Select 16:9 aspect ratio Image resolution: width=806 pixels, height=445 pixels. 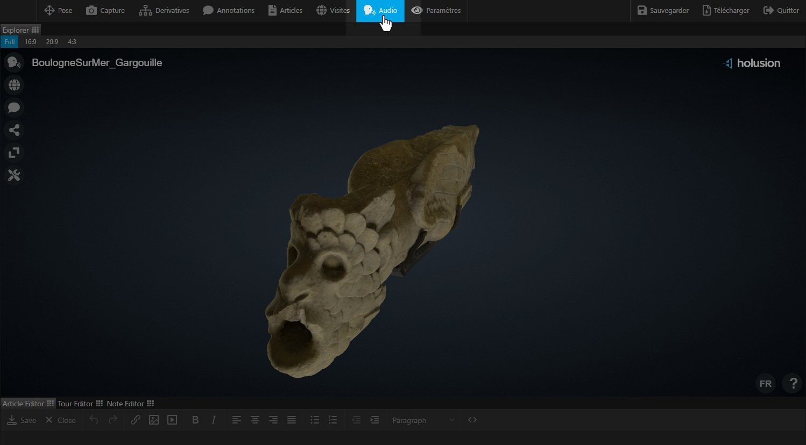pyautogui.click(x=30, y=41)
